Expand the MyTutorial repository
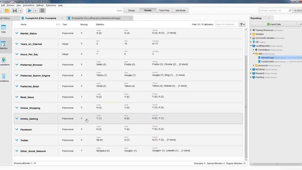Viewport: 302px width, 170px height. pyautogui.click(x=251, y=69)
